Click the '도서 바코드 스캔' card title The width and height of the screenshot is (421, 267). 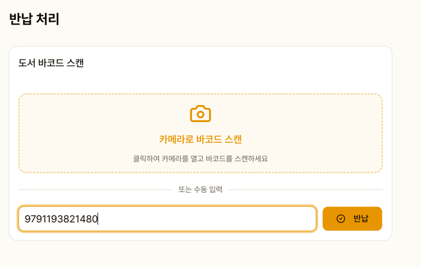click(51, 63)
